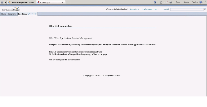Screen dimensions: 207x107
Task: Switch to the Documents tab
Action: pos(12,14)
